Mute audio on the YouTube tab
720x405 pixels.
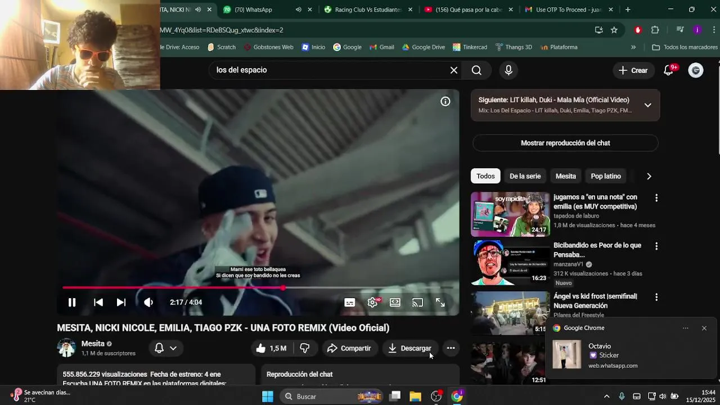tap(198, 10)
